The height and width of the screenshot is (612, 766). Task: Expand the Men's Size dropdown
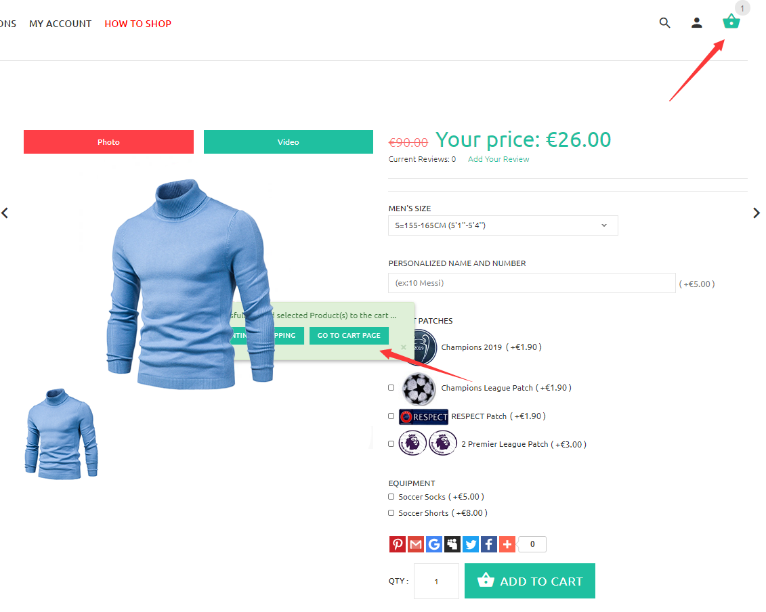(x=503, y=225)
